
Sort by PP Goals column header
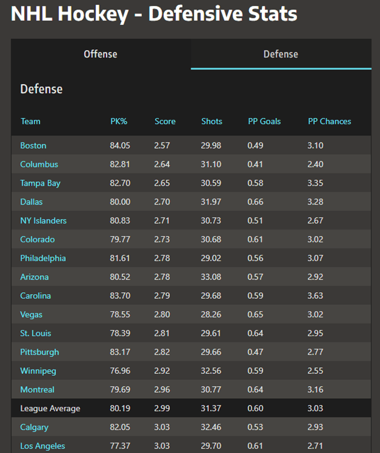[x=264, y=121]
